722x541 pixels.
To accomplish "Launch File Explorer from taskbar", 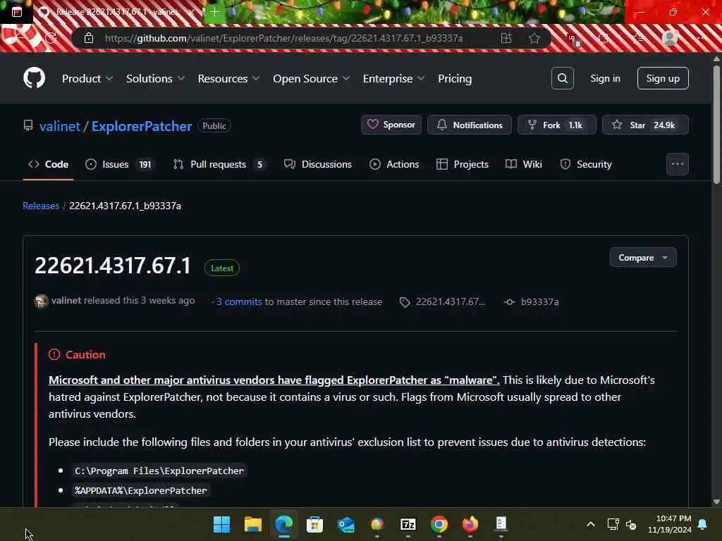I will click(x=253, y=524).
